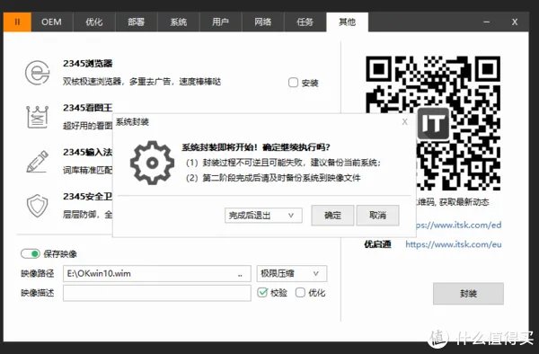Switch to the 网络 tab
The width and height of the screenshot is (539, 354).
pos(263,22)
